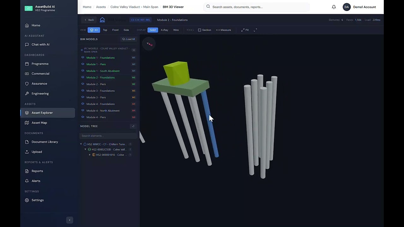
Task: Collapse HS2-00002C5SB Colne Valley node
Action: 86,149
